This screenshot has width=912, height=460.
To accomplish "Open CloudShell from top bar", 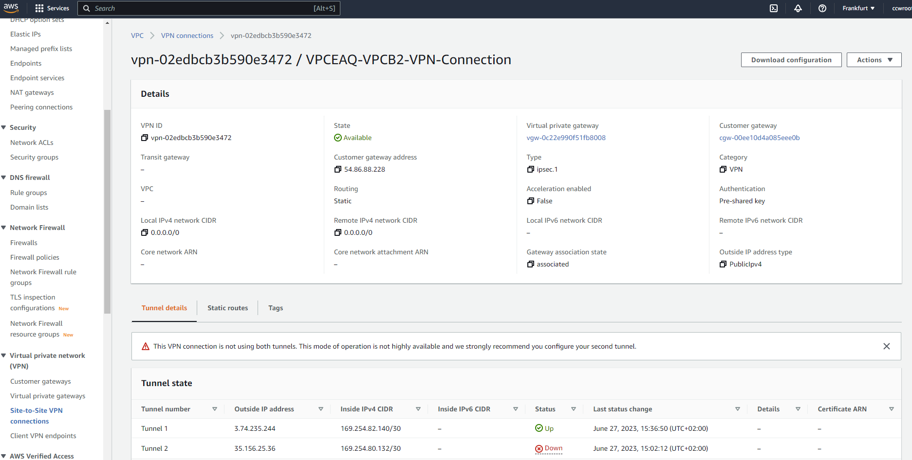I will [774, 8].
